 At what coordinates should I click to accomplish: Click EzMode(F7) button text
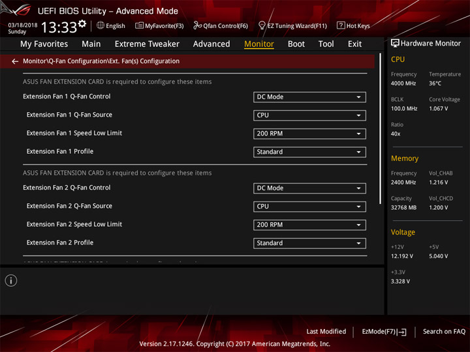tap(379, 331)
